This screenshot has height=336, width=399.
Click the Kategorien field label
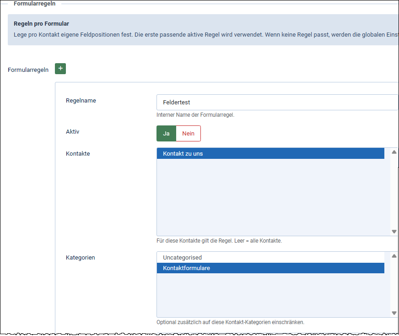[81, 258]
